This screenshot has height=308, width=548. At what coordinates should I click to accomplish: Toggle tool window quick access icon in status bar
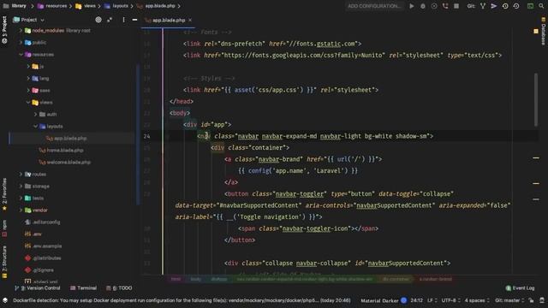point(5,300)
